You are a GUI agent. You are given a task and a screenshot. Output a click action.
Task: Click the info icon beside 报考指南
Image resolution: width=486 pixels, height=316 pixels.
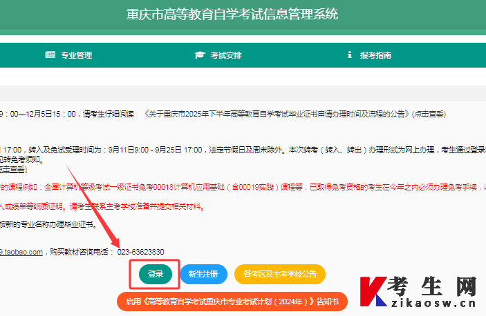point(350,55)
